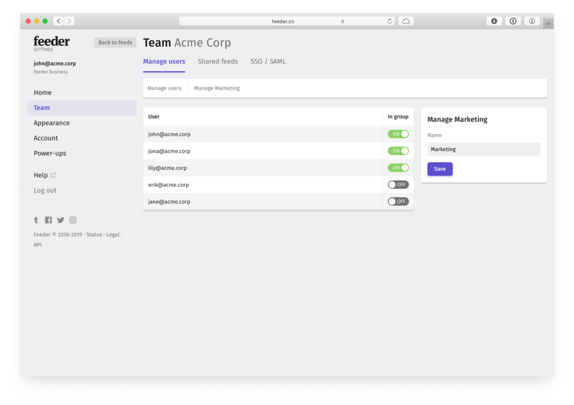
Task: Open the SSO / SAML tab
Action: coord(268,62)
